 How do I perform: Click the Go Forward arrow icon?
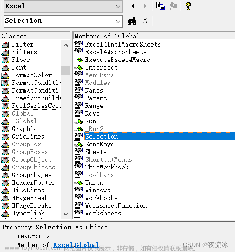coord(145,6)
